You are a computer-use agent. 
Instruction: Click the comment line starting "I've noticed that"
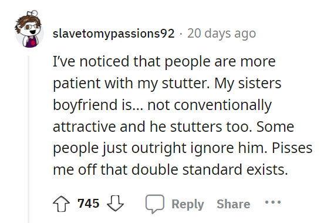click(164, 62)
